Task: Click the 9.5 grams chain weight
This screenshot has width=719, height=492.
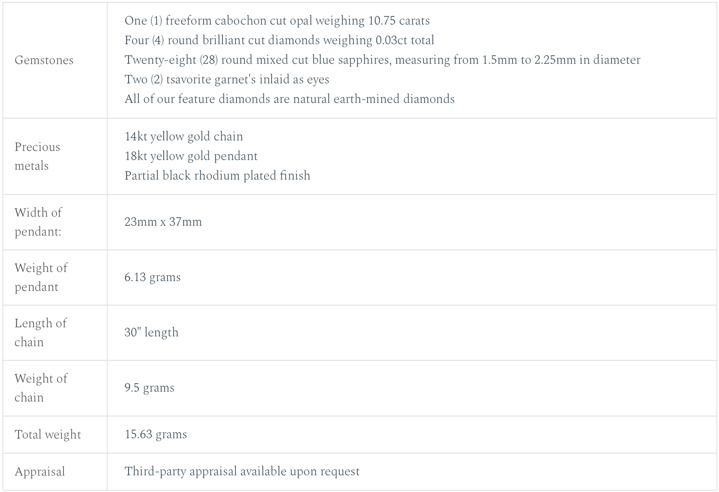Action: coord(149,388)
